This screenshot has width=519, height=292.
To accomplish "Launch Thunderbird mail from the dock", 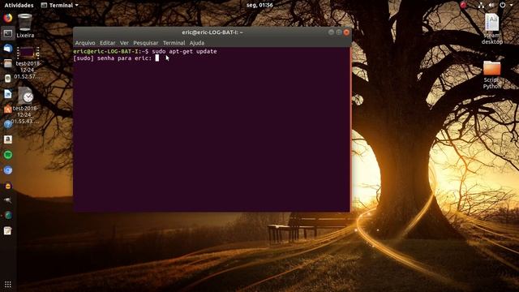I will click(8, 49).
